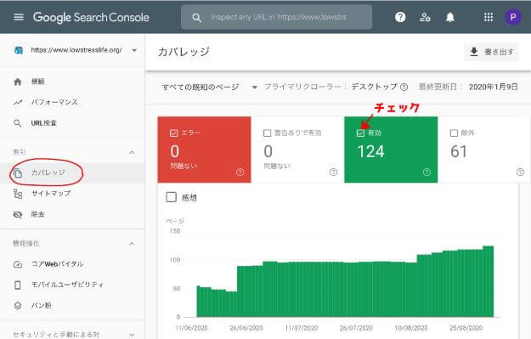Collapse the 機能強化 section chevron
The height and width of the screenshot is (339, 531).
click(x=132, y=244)
